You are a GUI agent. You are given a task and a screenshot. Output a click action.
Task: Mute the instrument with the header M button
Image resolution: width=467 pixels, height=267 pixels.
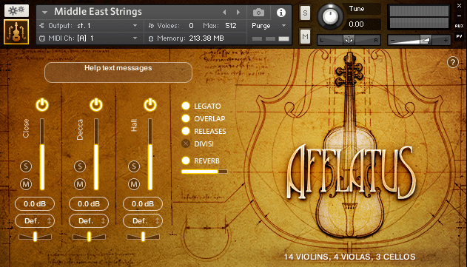[x=305, y=37]
